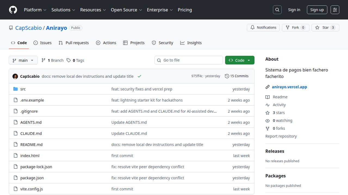Image resolution: width=348 pixels, height=195 pixels.
Task: Click the Go to file search field
Action: click(188, 60)
